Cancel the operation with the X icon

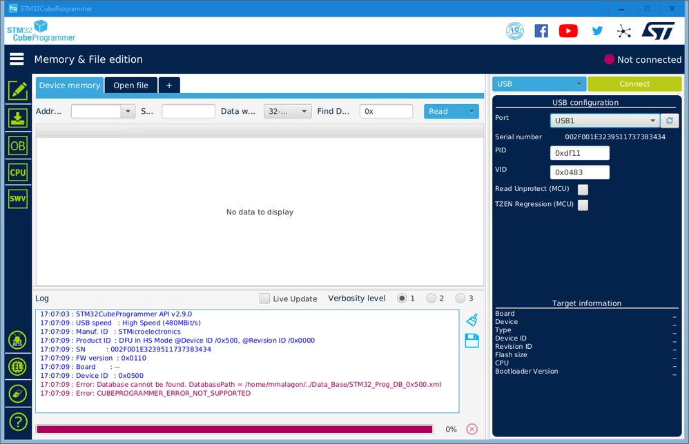(x=472, y=429)
